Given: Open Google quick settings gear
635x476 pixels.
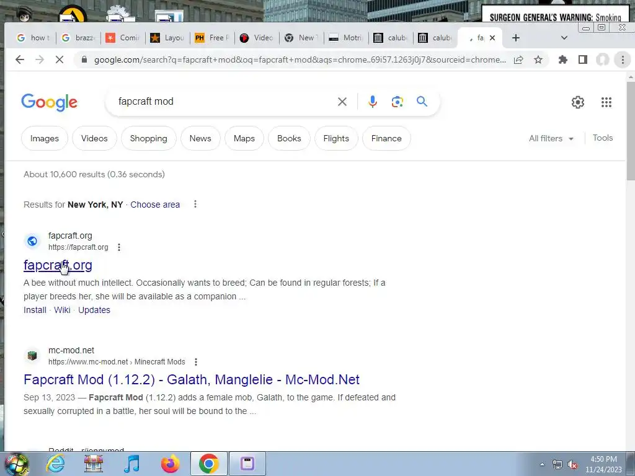Looking at the screenshot, I should (x=578, y=102).
